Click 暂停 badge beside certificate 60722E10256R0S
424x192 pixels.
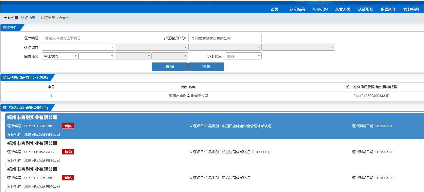pyautogui.click(x=68, y=178)
